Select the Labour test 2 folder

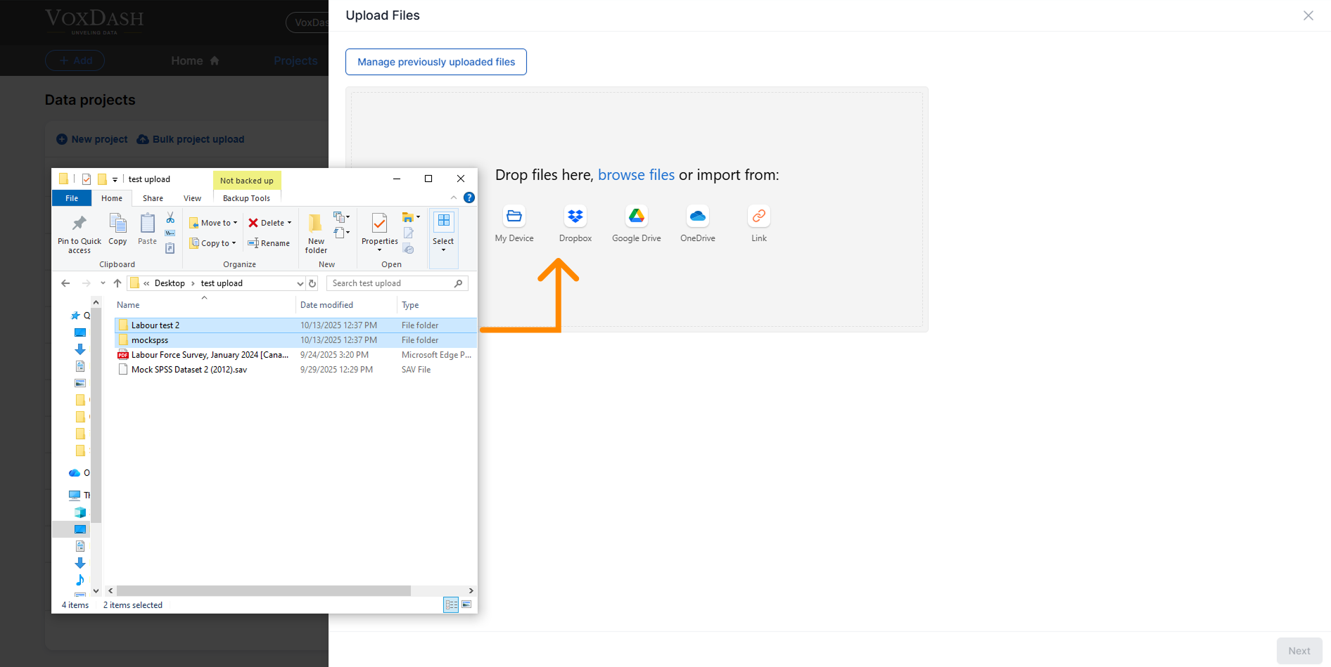pos(295,325)
